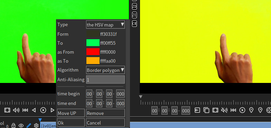
Task: Click the time end milliseconds field
Action: (120, 103)
